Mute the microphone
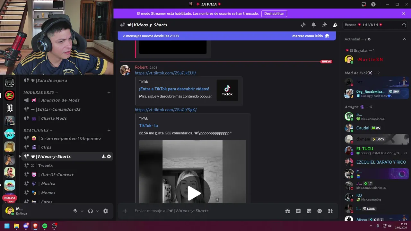Image resolution: width=411 pixels, height=231 pixels. click(x=75, y=211)
